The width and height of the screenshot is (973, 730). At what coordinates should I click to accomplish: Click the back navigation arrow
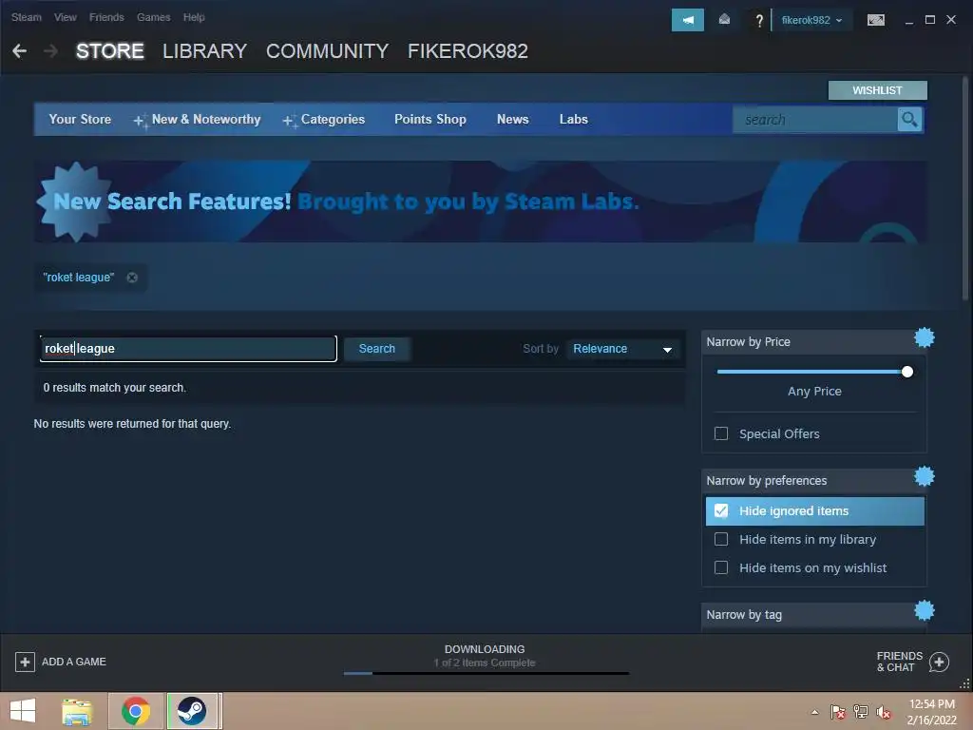[x=19, y=51]
